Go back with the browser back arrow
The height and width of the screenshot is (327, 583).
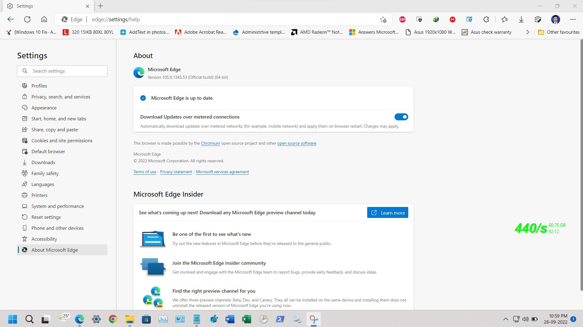[x=11, y=19]
